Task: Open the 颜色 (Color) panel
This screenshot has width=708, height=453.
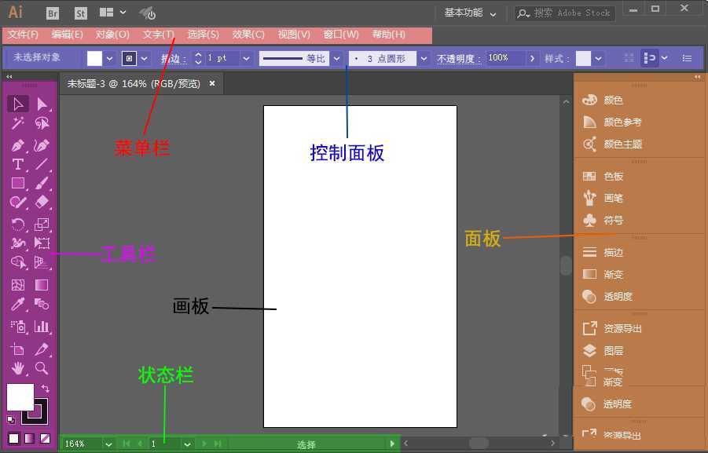Action: [x=603, y=100]
